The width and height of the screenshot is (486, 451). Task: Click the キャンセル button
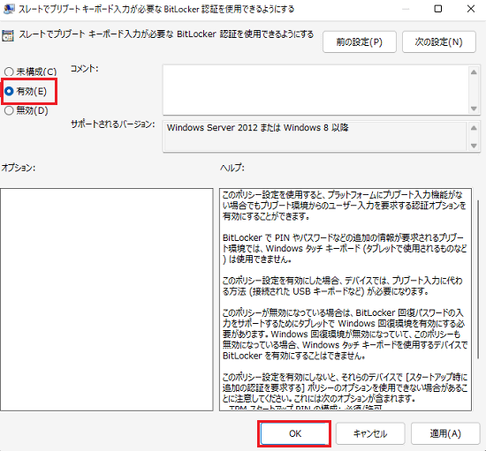click(x=370, y=433)
